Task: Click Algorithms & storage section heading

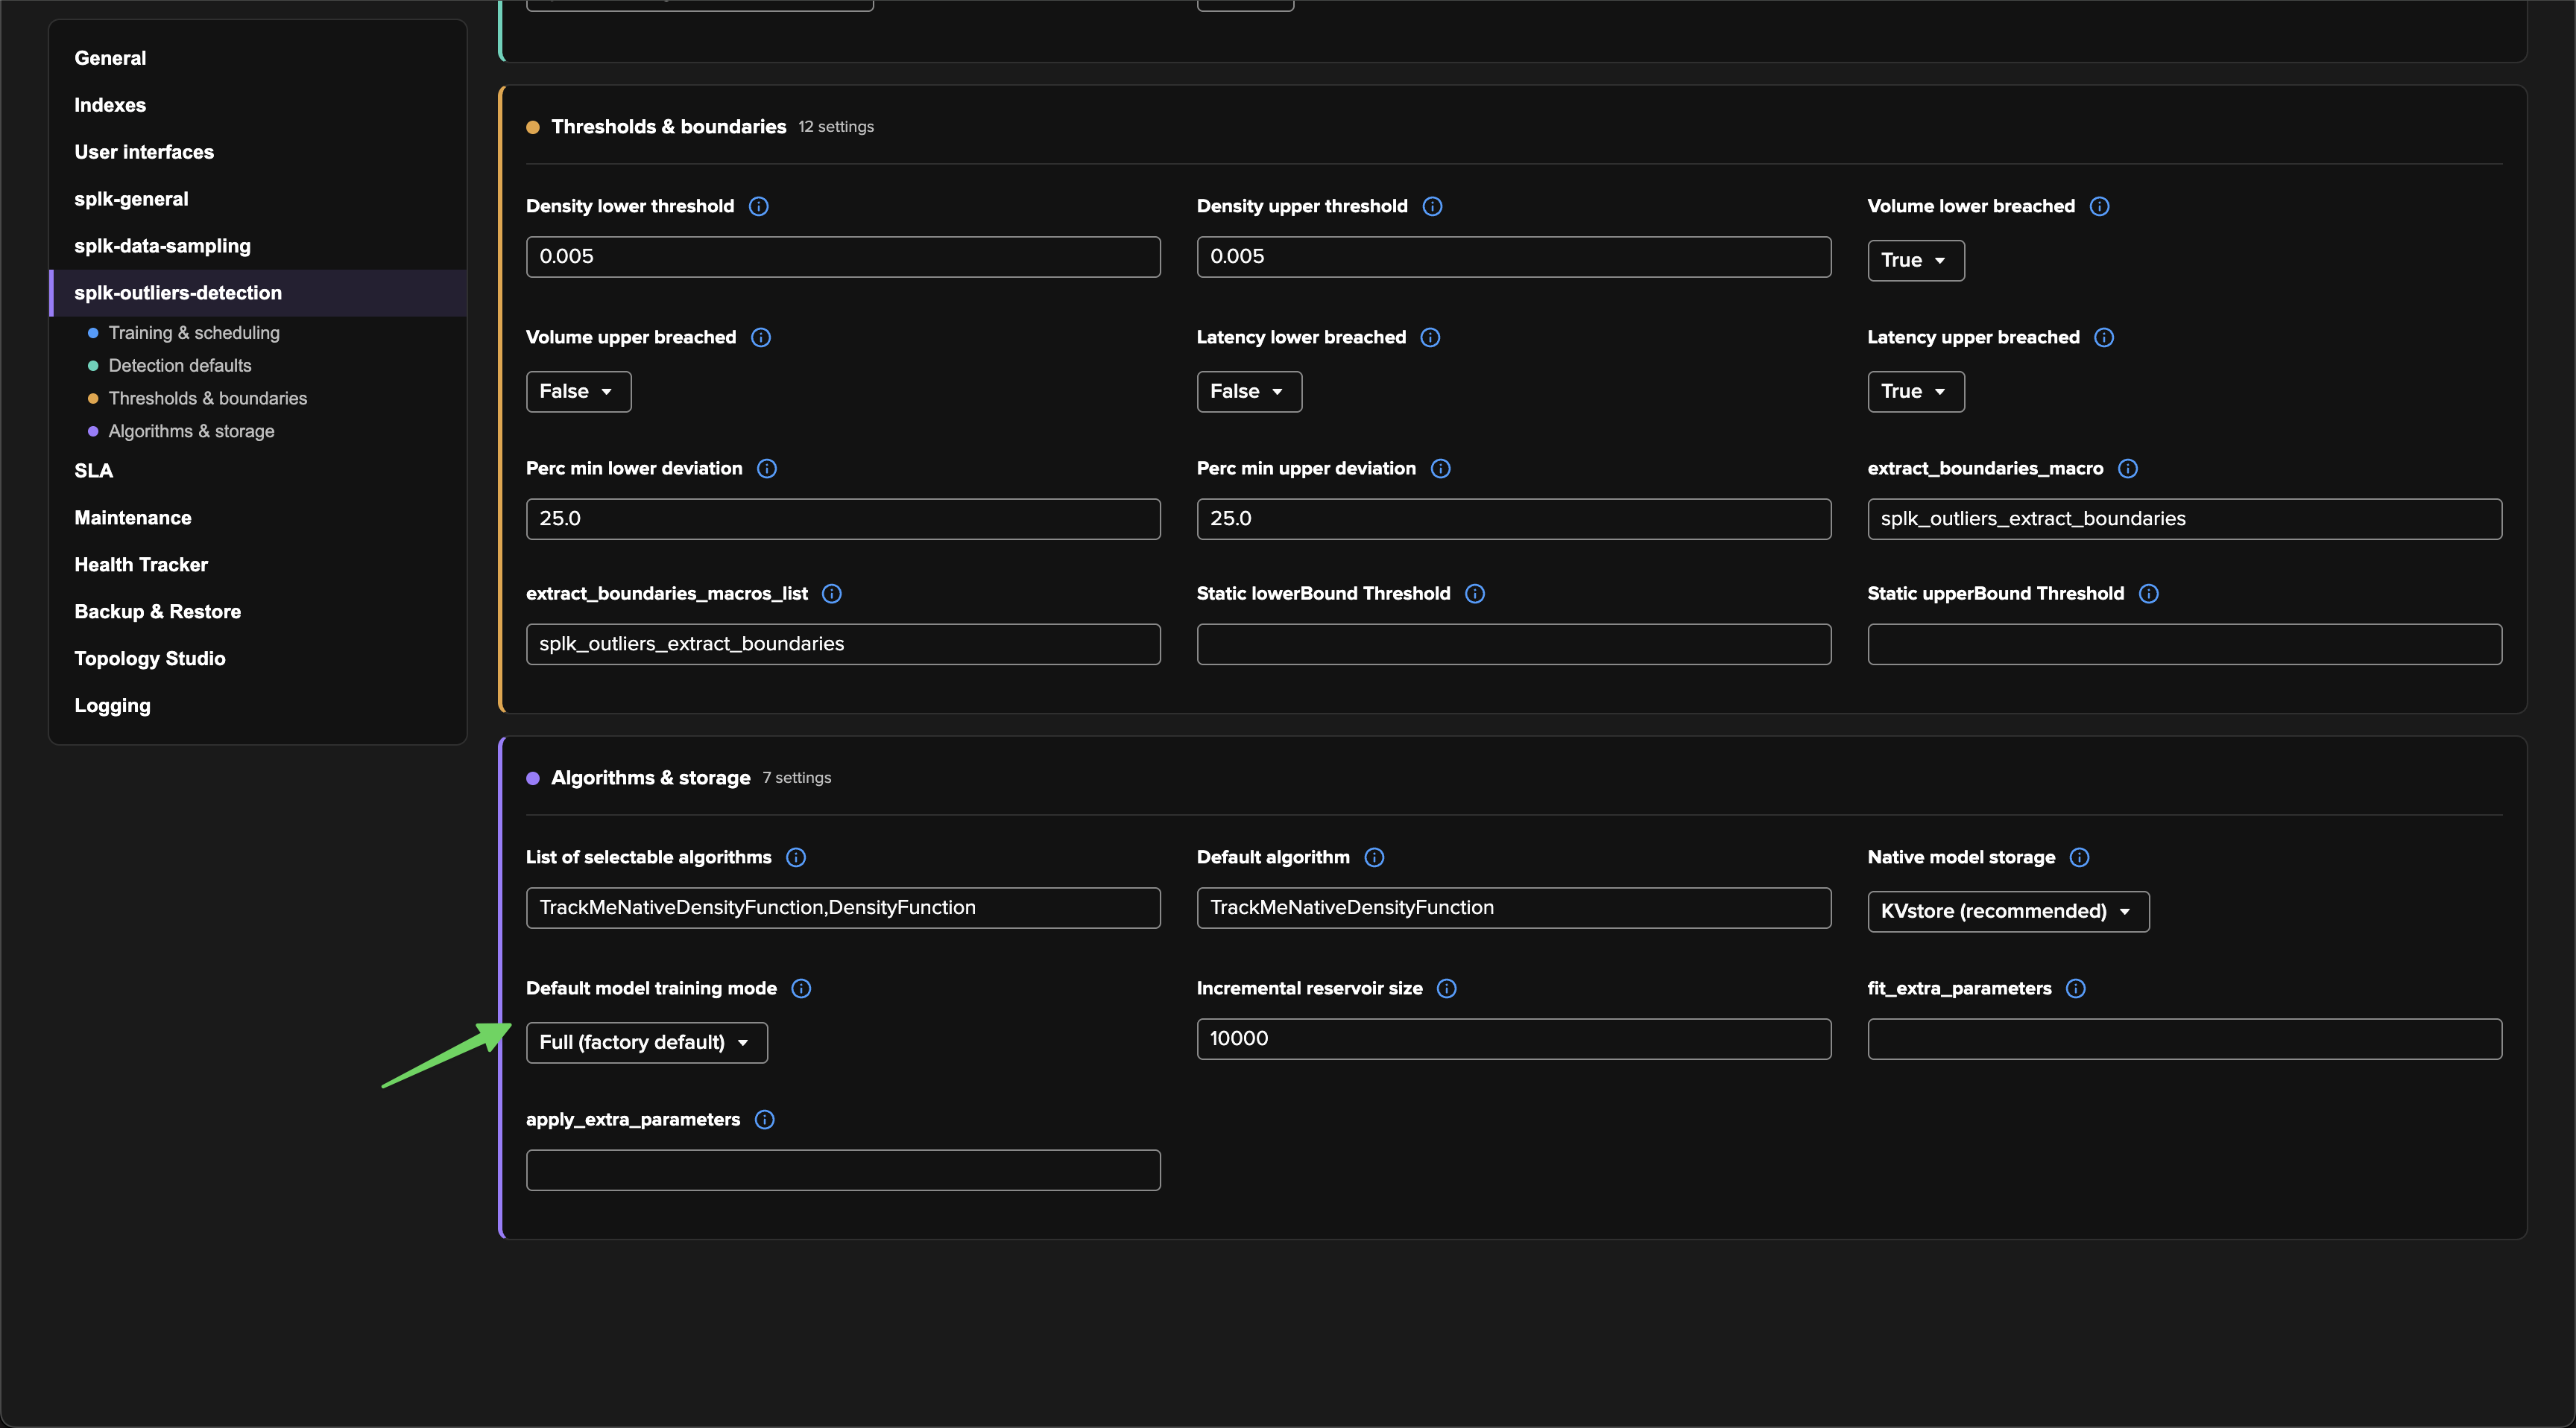Action: coord(650,778)
